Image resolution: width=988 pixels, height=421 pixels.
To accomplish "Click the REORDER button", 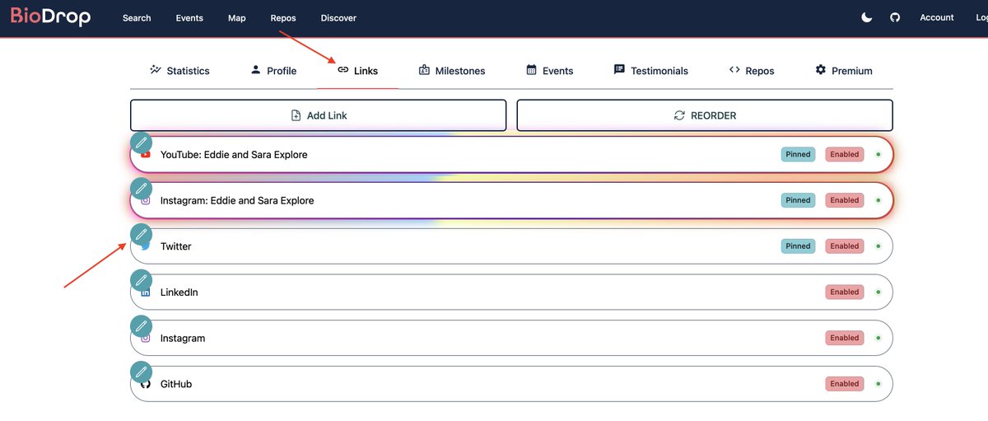I will pos(705,115).
